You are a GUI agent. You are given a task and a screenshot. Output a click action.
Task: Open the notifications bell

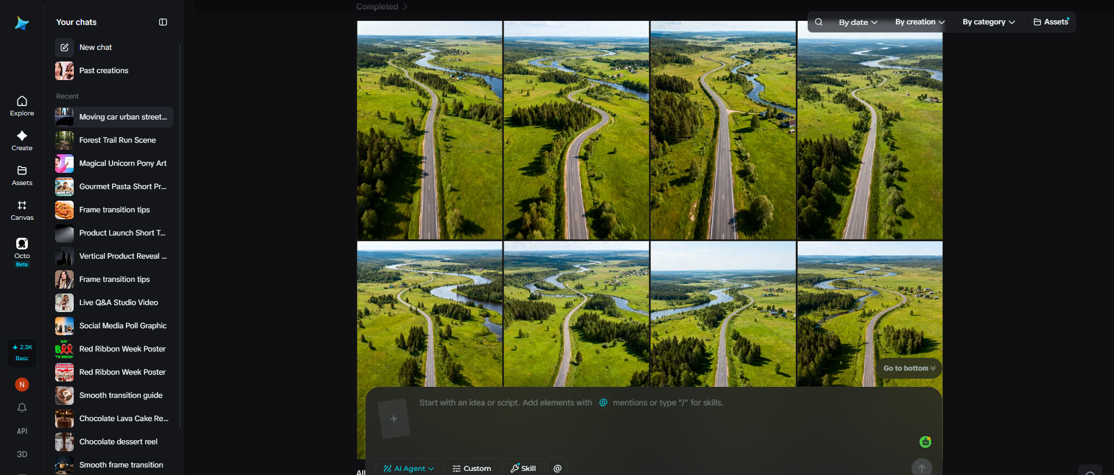click(x=22, y=408)
